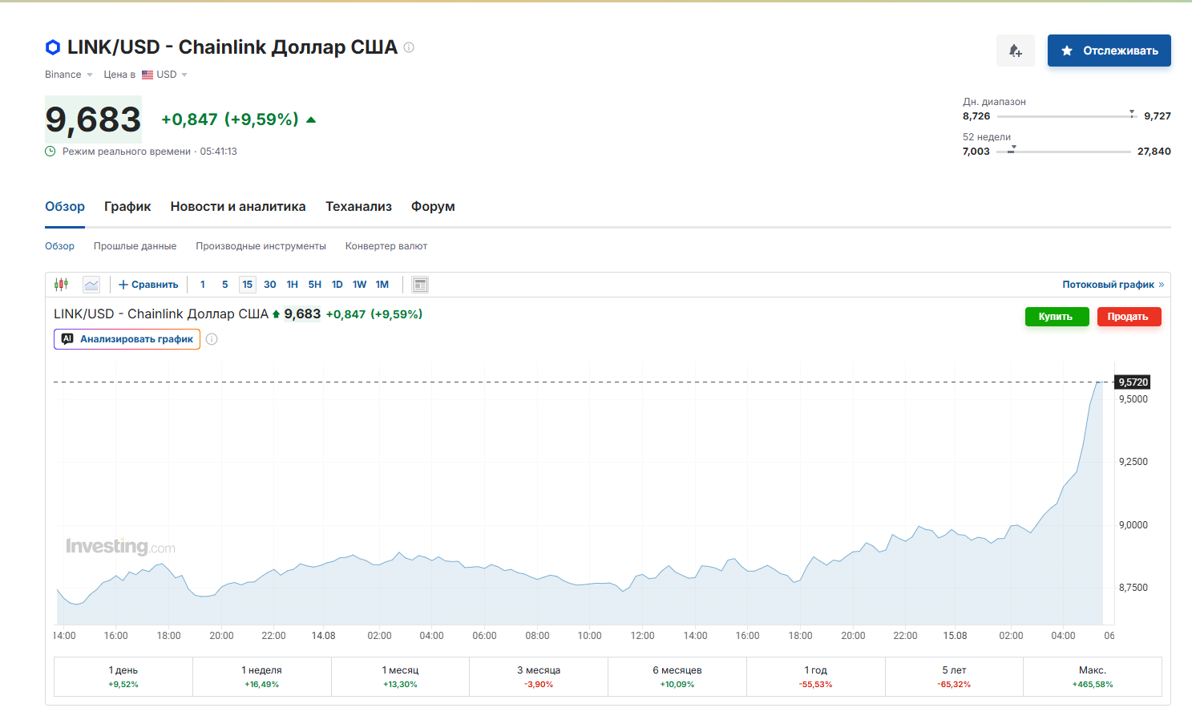Image resolution: width=1192 pixels, height=716 pixels.
Task: Select the 1 день performance period
Action: 123,677
